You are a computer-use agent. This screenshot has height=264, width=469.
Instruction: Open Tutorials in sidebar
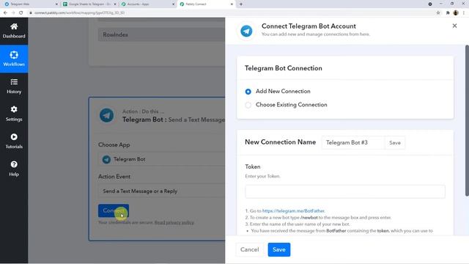pyautogui.click(x=14, y=141)
